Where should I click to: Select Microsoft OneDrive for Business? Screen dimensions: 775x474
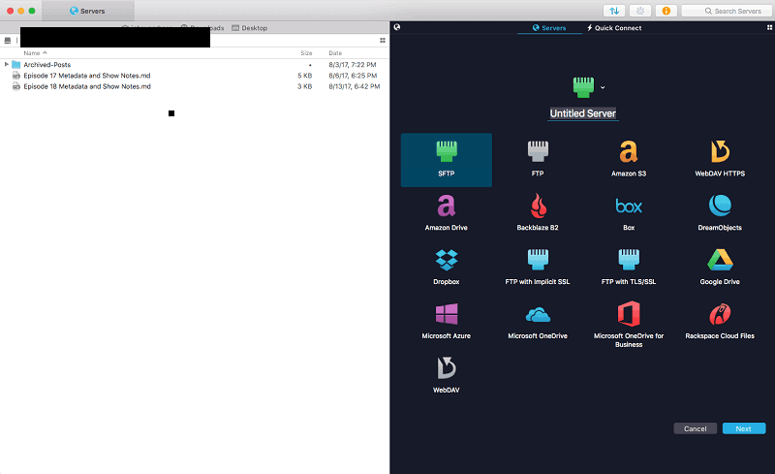coord(629,324)
